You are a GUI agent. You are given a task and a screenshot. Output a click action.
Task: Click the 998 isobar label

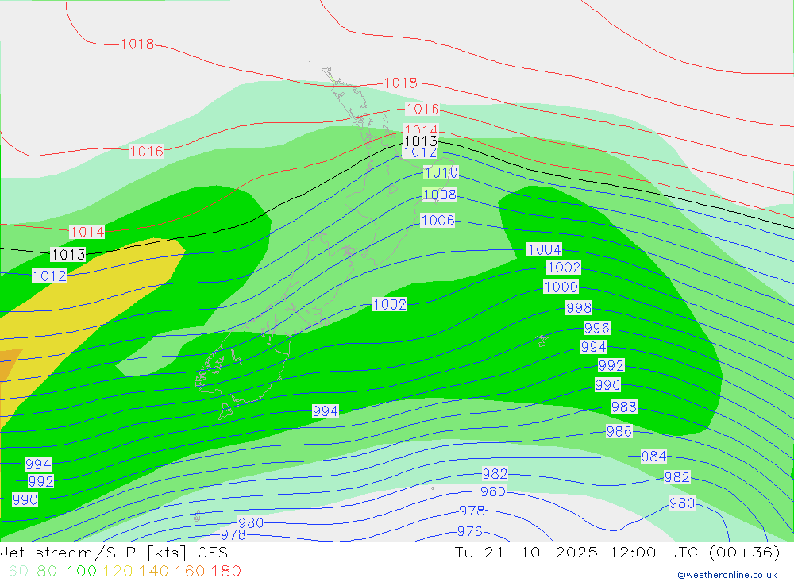coord(578,308)
